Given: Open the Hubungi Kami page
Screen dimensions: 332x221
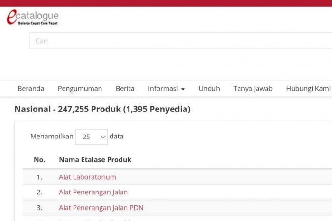Looking at the screenshot, I should click(x=308, y=89).
